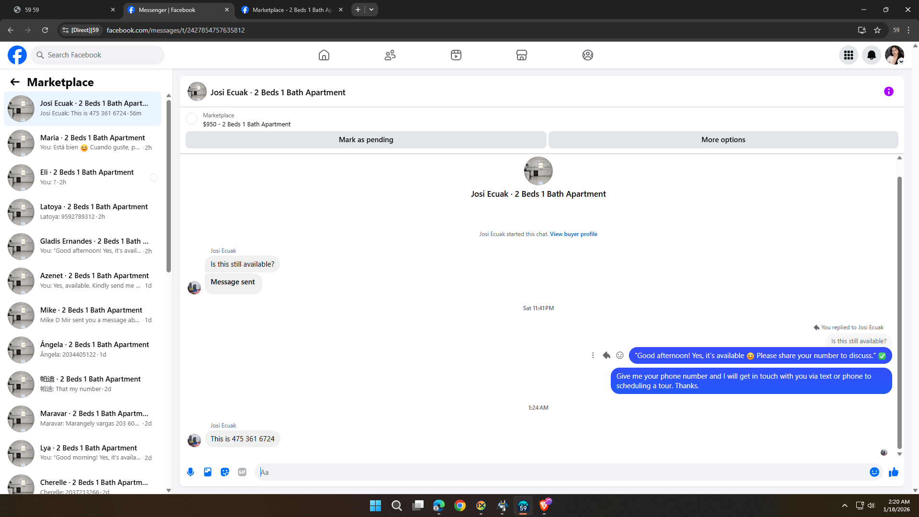Open account menu on profile picture
Viewport: 919px width, 517px height.
tap(894, 55)
